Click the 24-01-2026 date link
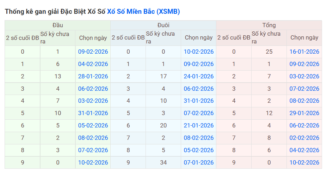 point(199,76)
